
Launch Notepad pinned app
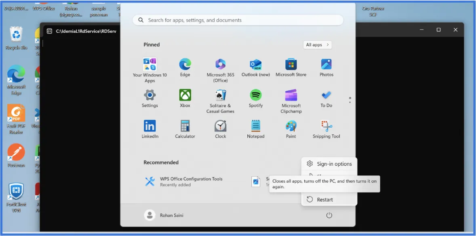point(256,129)
